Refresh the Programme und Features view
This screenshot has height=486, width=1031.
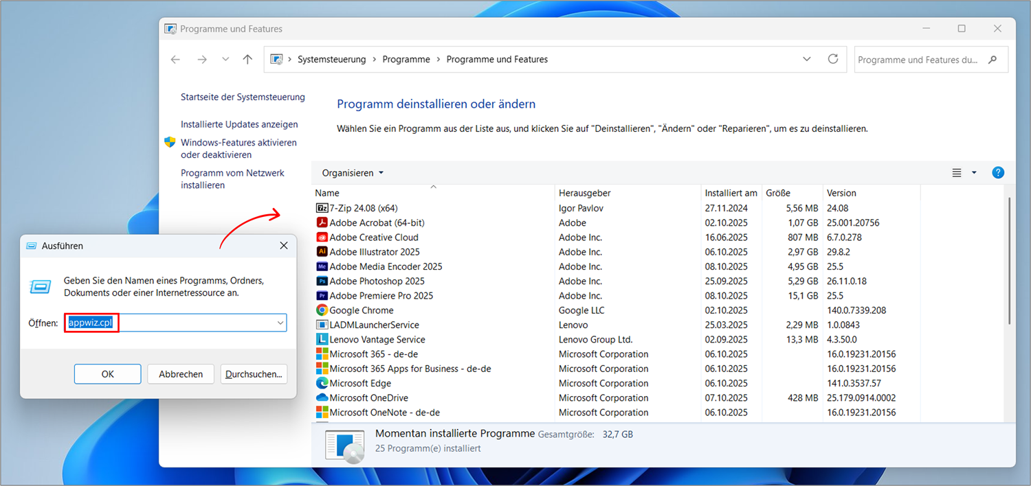(833, 60)
